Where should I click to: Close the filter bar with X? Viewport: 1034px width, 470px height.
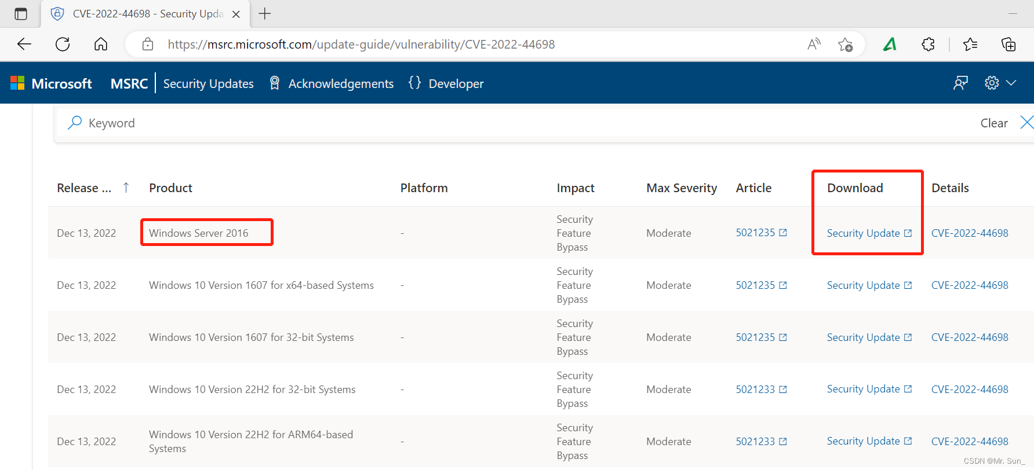(1026, 122)
